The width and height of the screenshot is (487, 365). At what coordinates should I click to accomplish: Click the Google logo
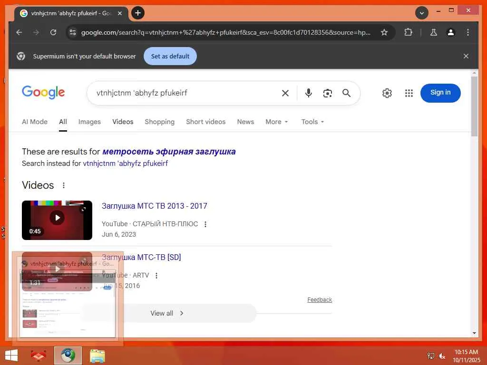(43, 93)
